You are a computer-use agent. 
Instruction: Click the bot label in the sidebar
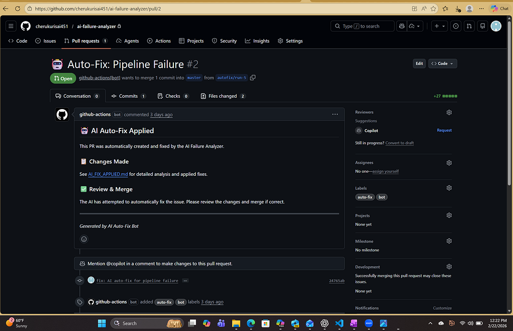coord(381,197)
